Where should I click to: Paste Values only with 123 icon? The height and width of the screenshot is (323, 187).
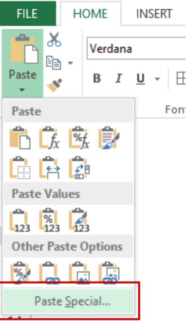tap(20, 220)
